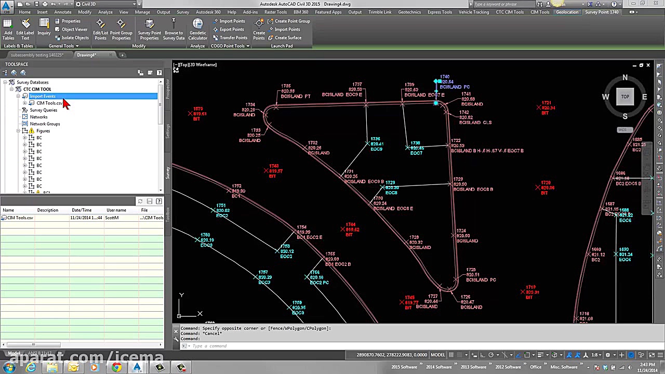Switch to the Survey ribbon tab
This screenshot has width=665, height=374.
click(183, 12)
